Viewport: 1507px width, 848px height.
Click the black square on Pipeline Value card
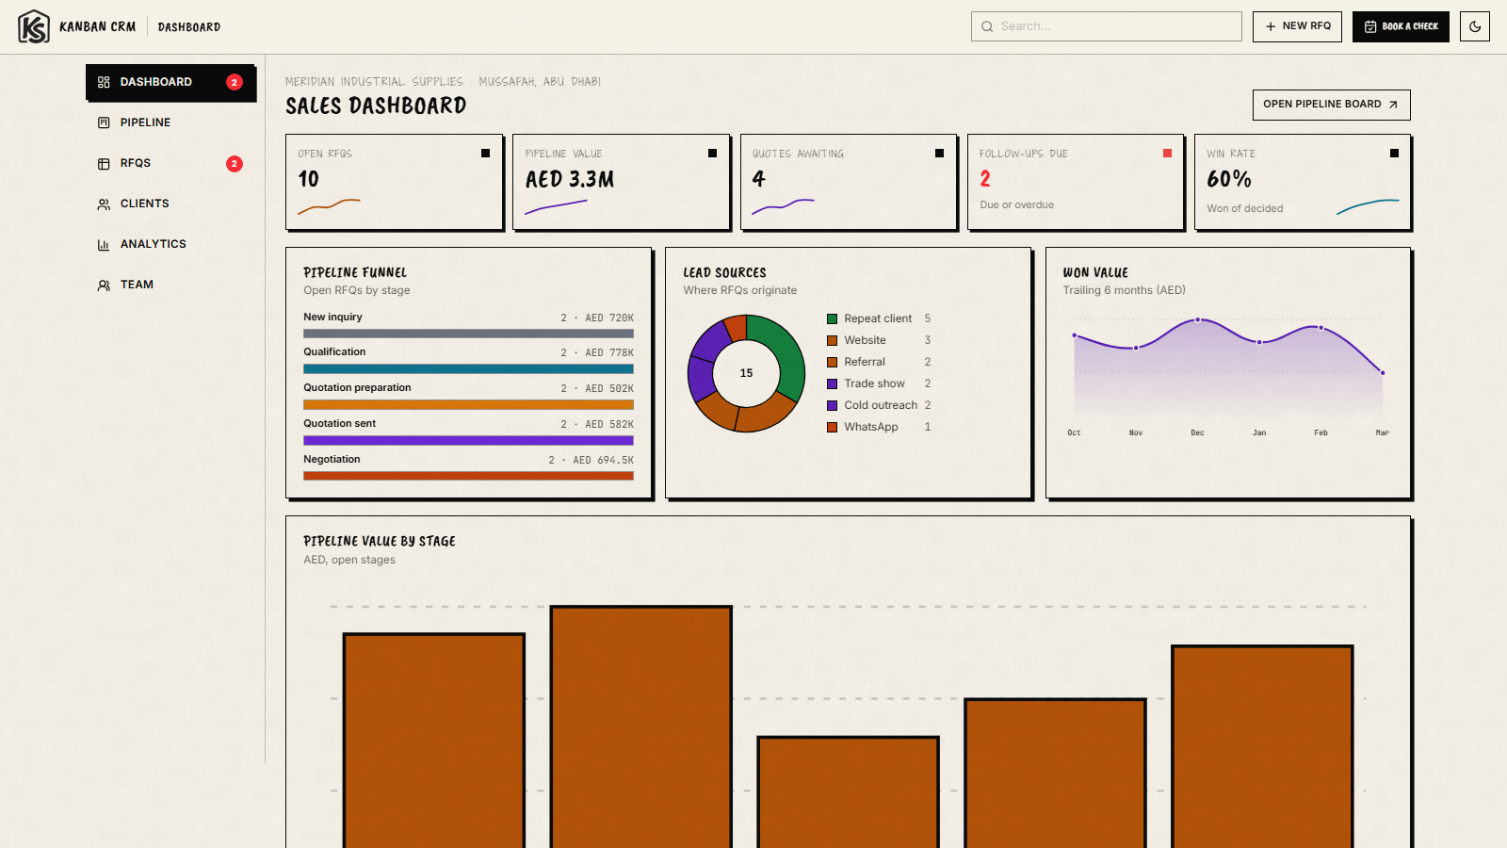pyautogui.click(x=713, y=153)
